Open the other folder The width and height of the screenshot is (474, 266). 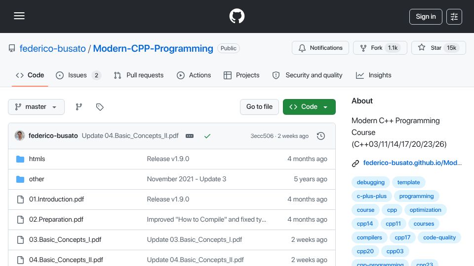click(37, 179)
